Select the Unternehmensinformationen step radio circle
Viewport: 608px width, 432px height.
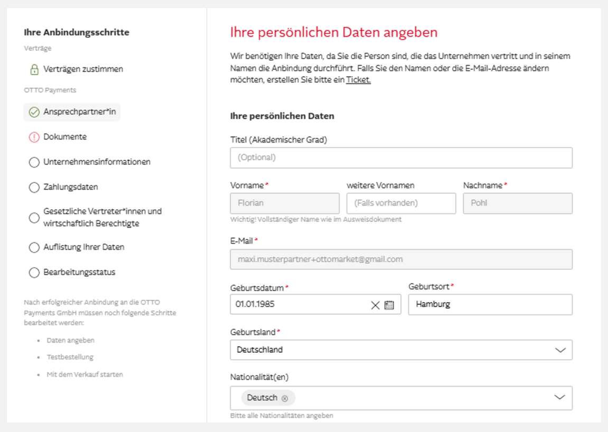click(34, 162)
